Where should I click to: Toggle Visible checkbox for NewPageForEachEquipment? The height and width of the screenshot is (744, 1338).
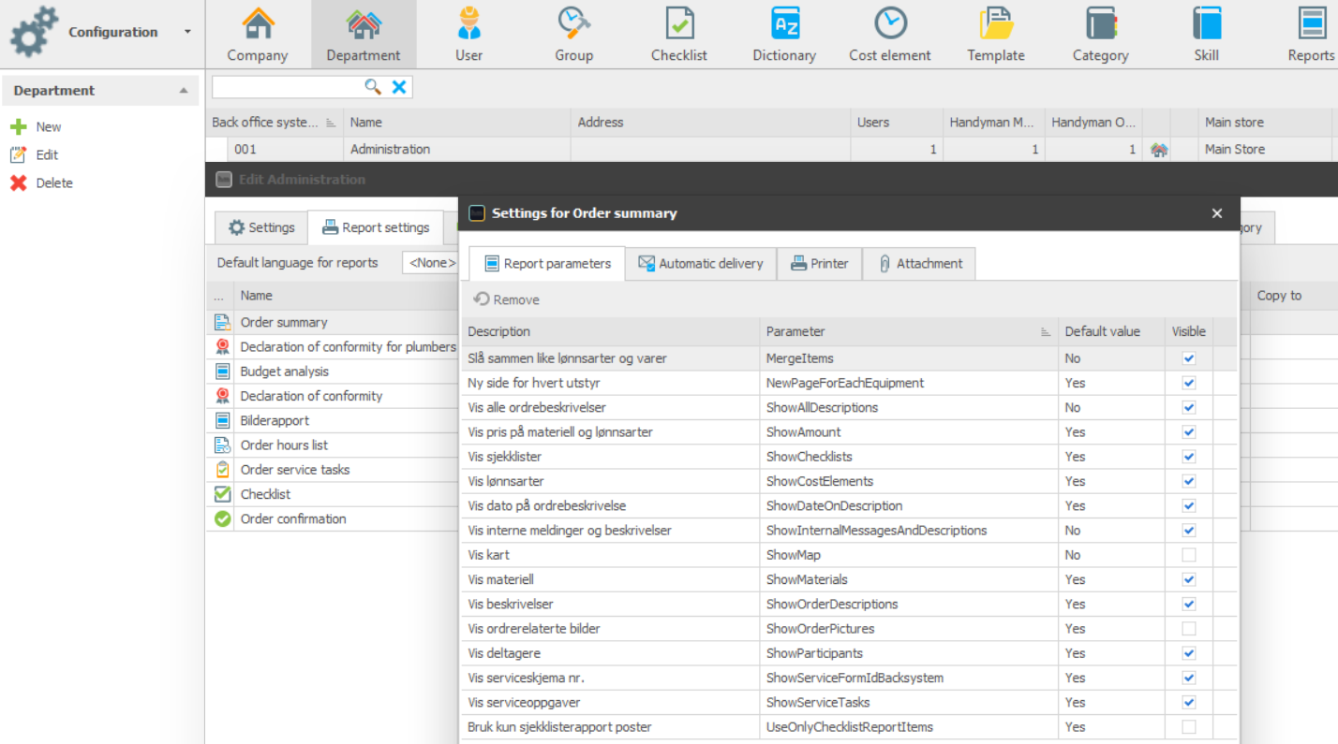pos(1189,383)
